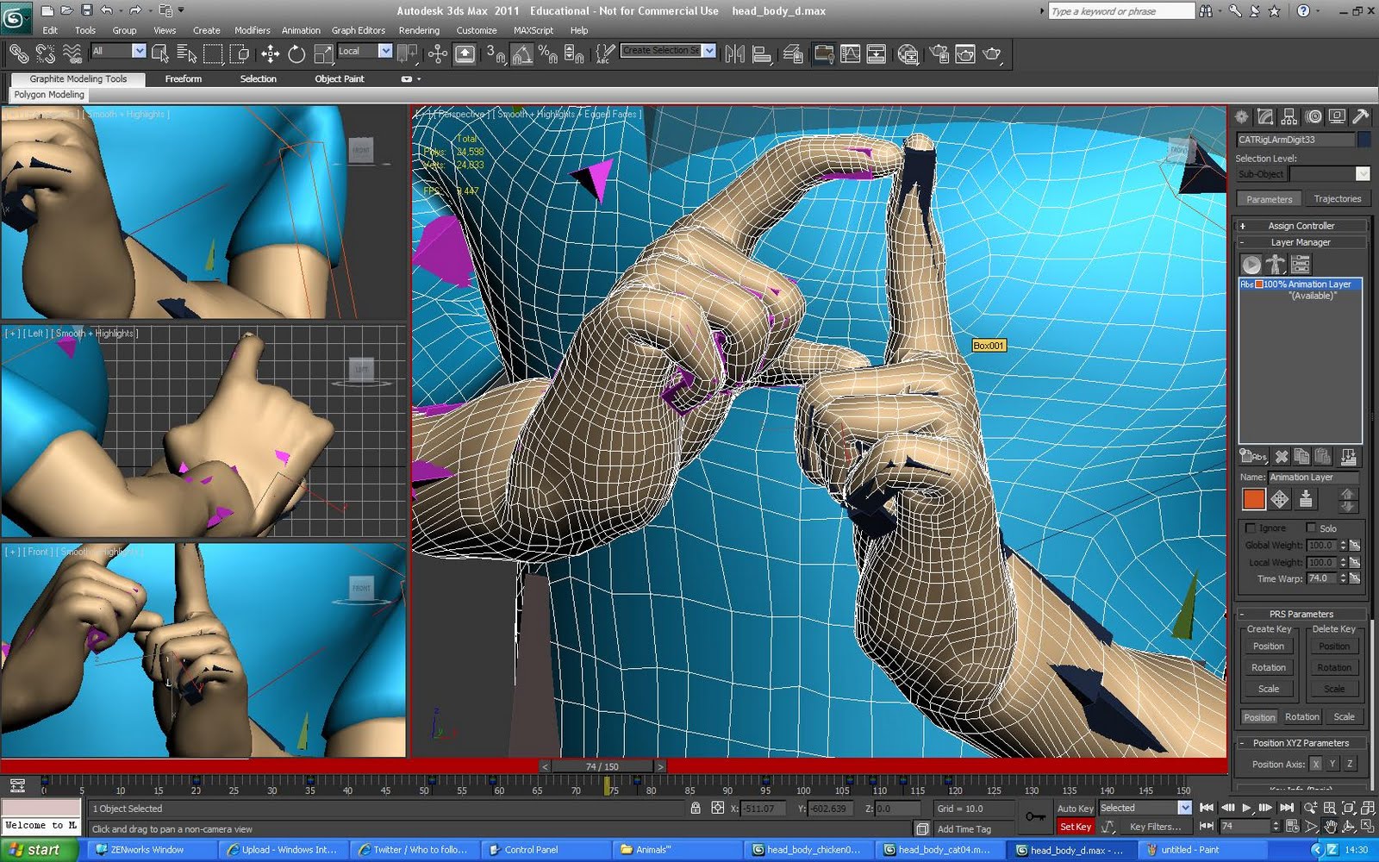Click the orange layer color swatch
The width and height of the screenshot is (1379, 862).
[1253, 499]
